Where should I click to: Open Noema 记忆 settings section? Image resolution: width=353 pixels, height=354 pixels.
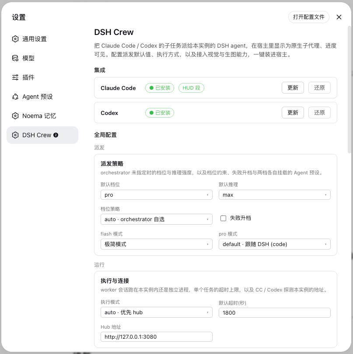click(42, 116)
